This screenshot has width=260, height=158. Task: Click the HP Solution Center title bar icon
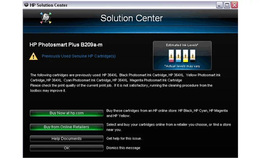point(26,5)
